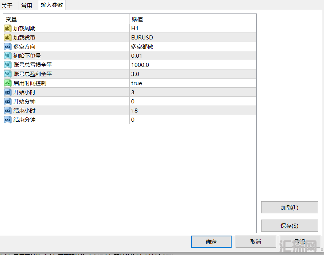
Task: Switch to the 关于 tab
Action: coord(7,5)
